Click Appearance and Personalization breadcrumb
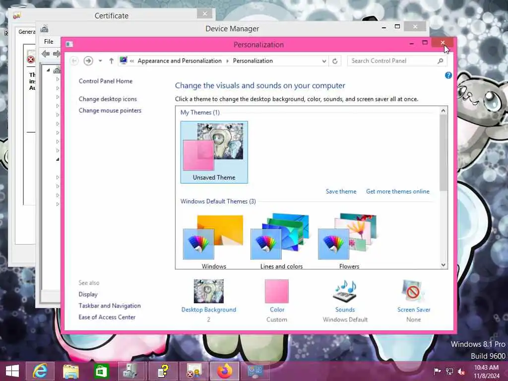The height and width of the screenshot is (381, 508). pyautogui.click(x=180, y=61)
